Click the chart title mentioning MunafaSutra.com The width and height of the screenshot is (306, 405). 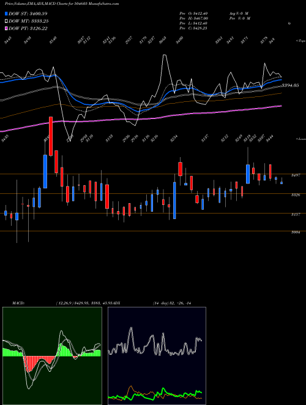click(x=62, y=4)
